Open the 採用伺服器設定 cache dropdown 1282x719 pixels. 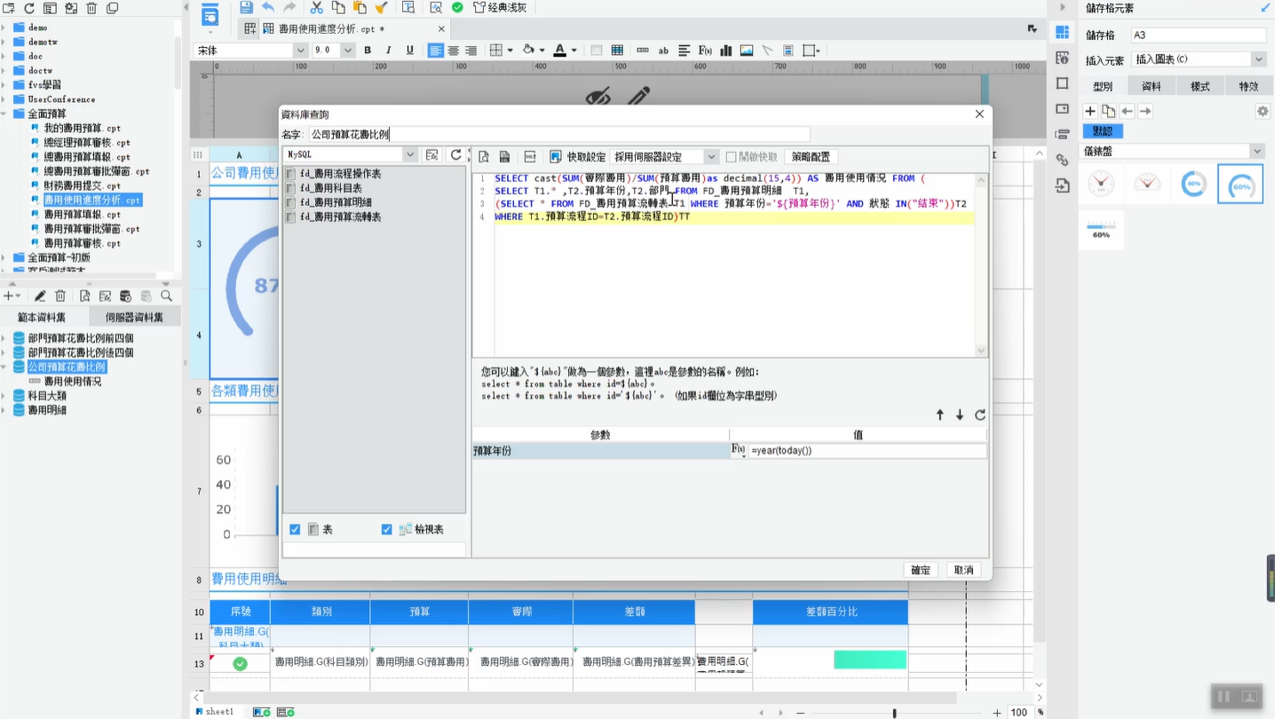coord(711,156)
